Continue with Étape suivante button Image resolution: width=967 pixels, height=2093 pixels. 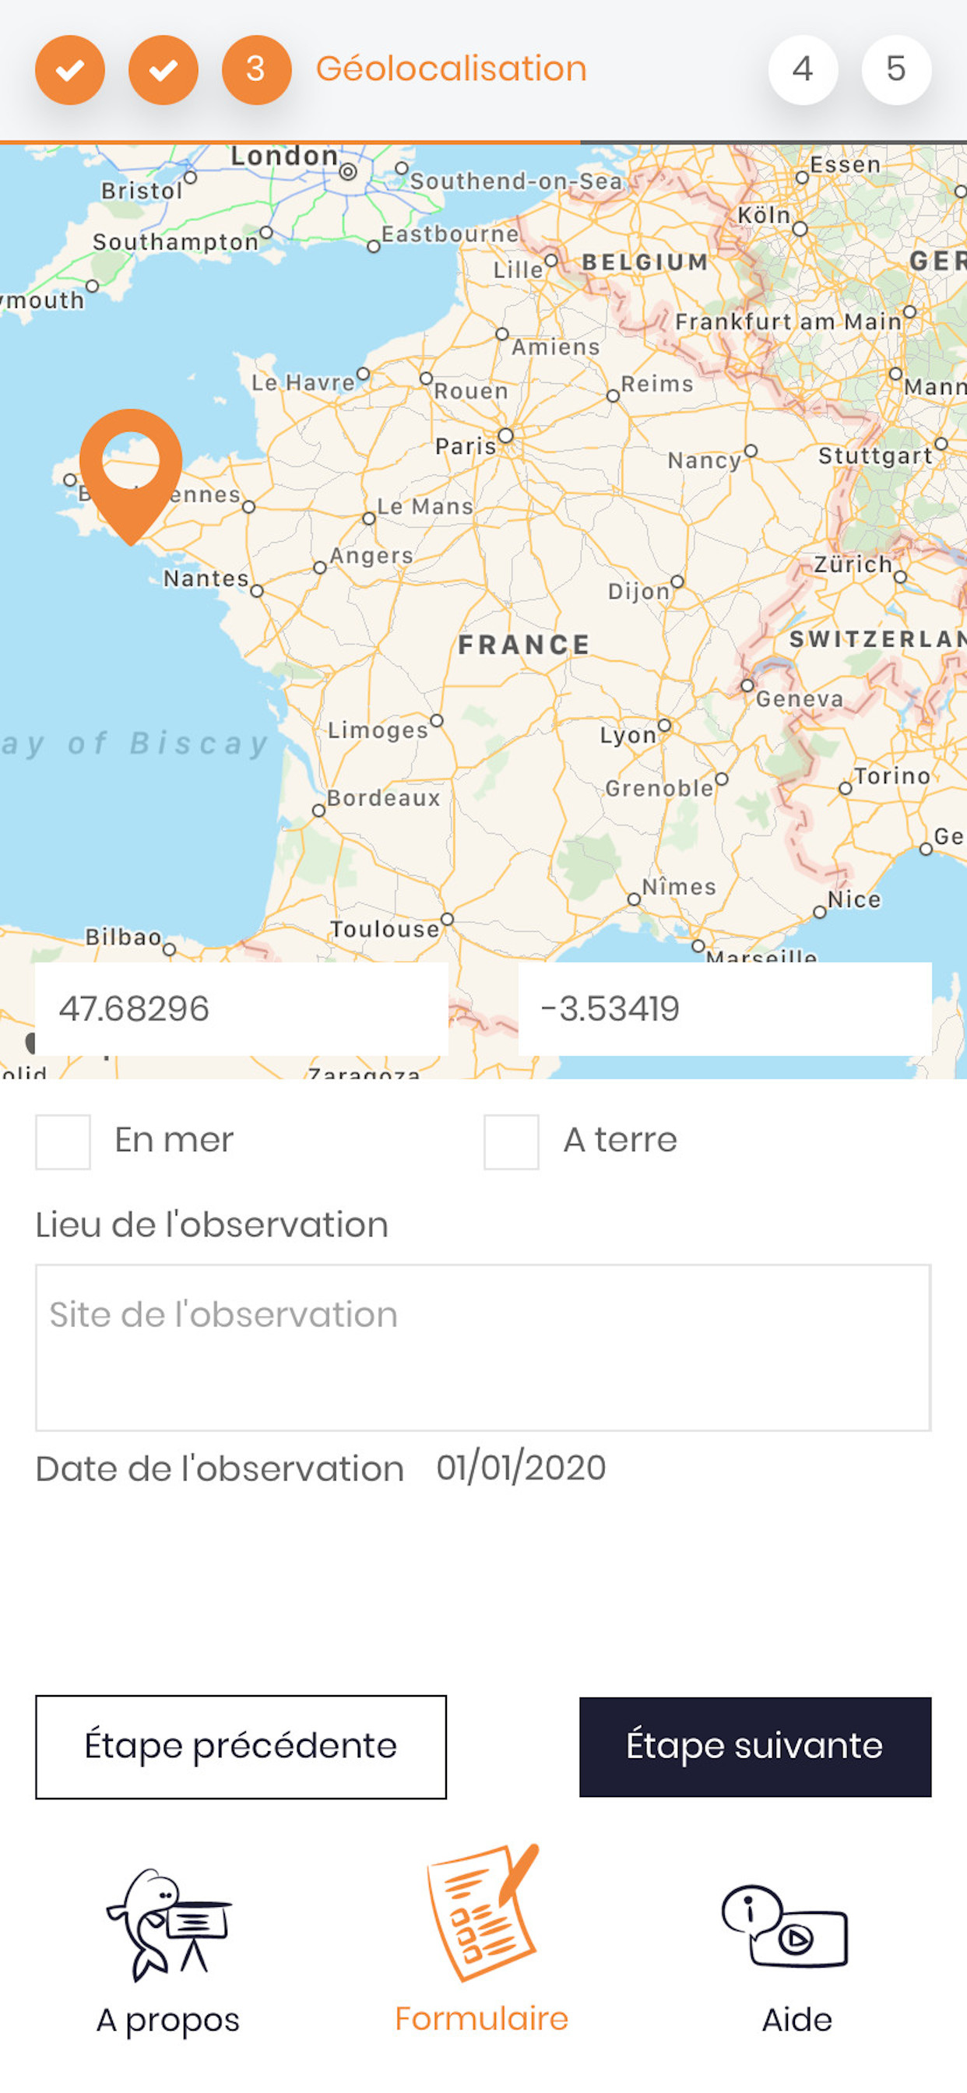coord(755,1746)
